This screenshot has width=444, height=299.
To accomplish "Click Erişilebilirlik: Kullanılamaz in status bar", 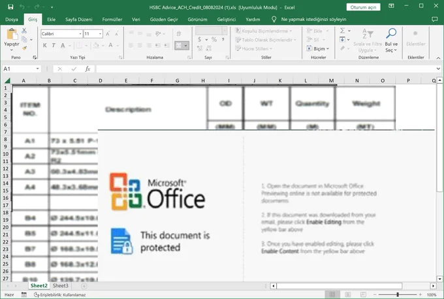I will (60, 294).
